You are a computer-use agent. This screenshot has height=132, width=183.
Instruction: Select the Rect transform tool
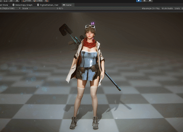click(x=5, y=1)
